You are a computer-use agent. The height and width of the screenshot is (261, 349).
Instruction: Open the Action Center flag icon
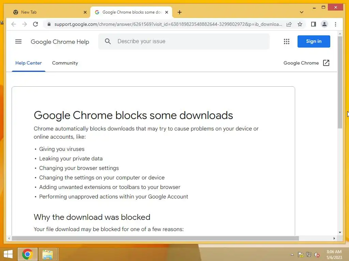point(300,255)
